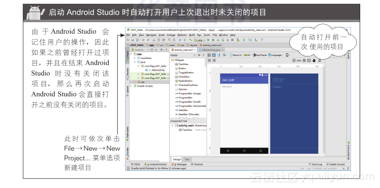Click the Save All toolbar icon
Screen dimensions: 380x188
pos(133,40)
